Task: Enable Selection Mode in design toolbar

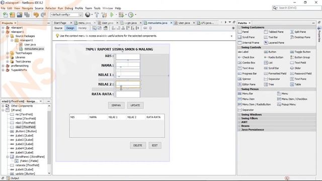Action: point(95,28)
